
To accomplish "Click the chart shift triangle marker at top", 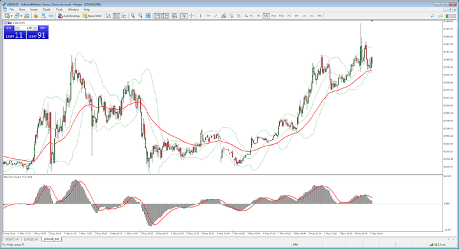I will click(372, 21).
